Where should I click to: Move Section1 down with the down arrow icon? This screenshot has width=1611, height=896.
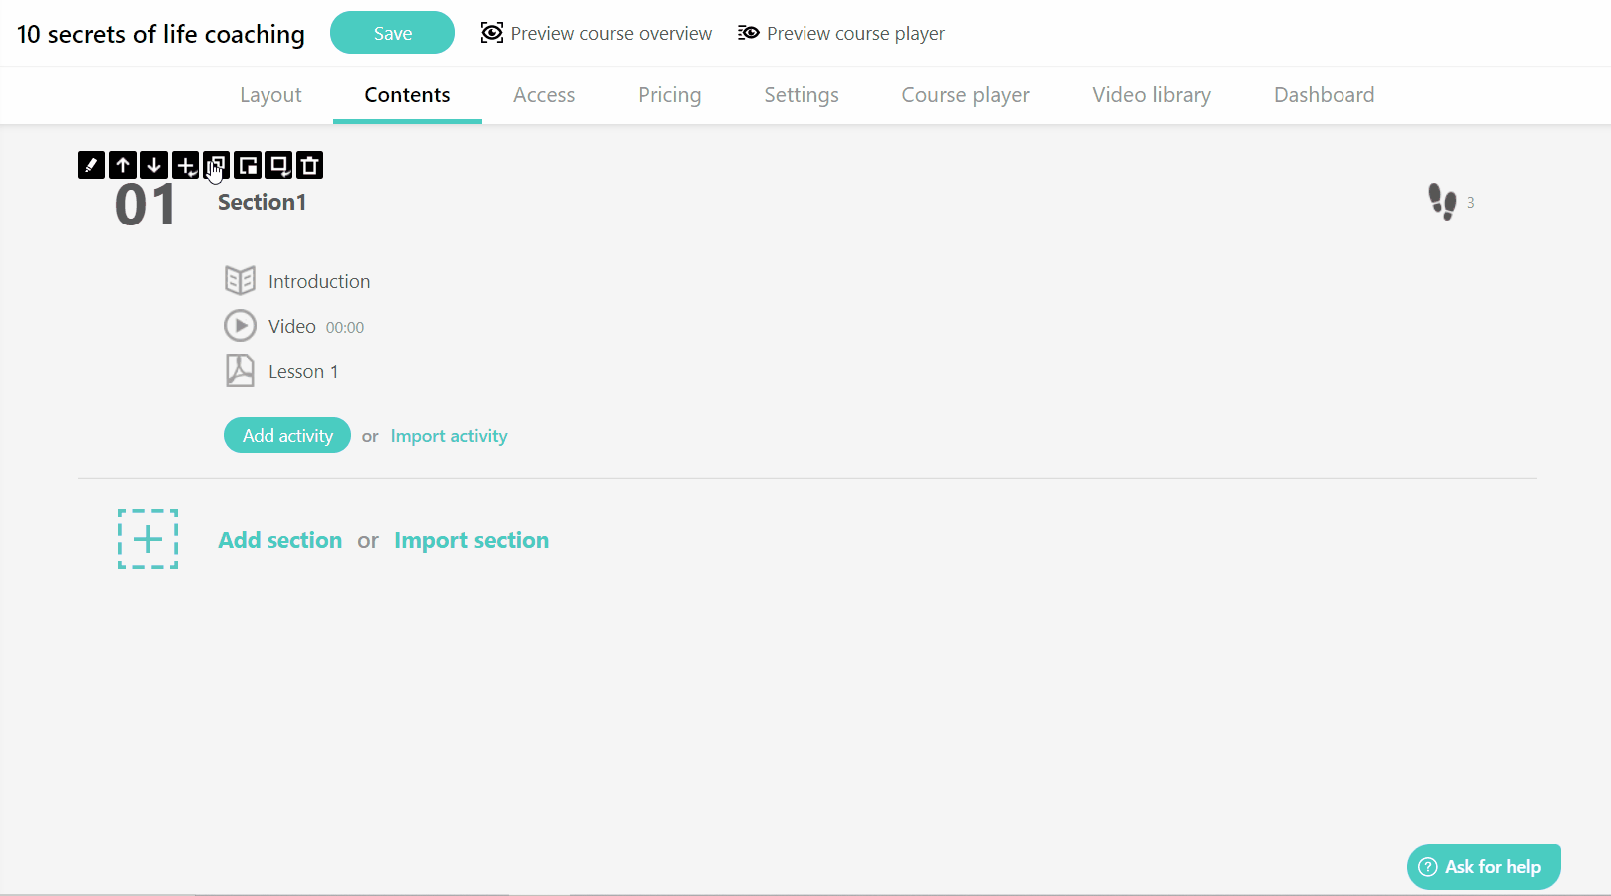[154, 165]
